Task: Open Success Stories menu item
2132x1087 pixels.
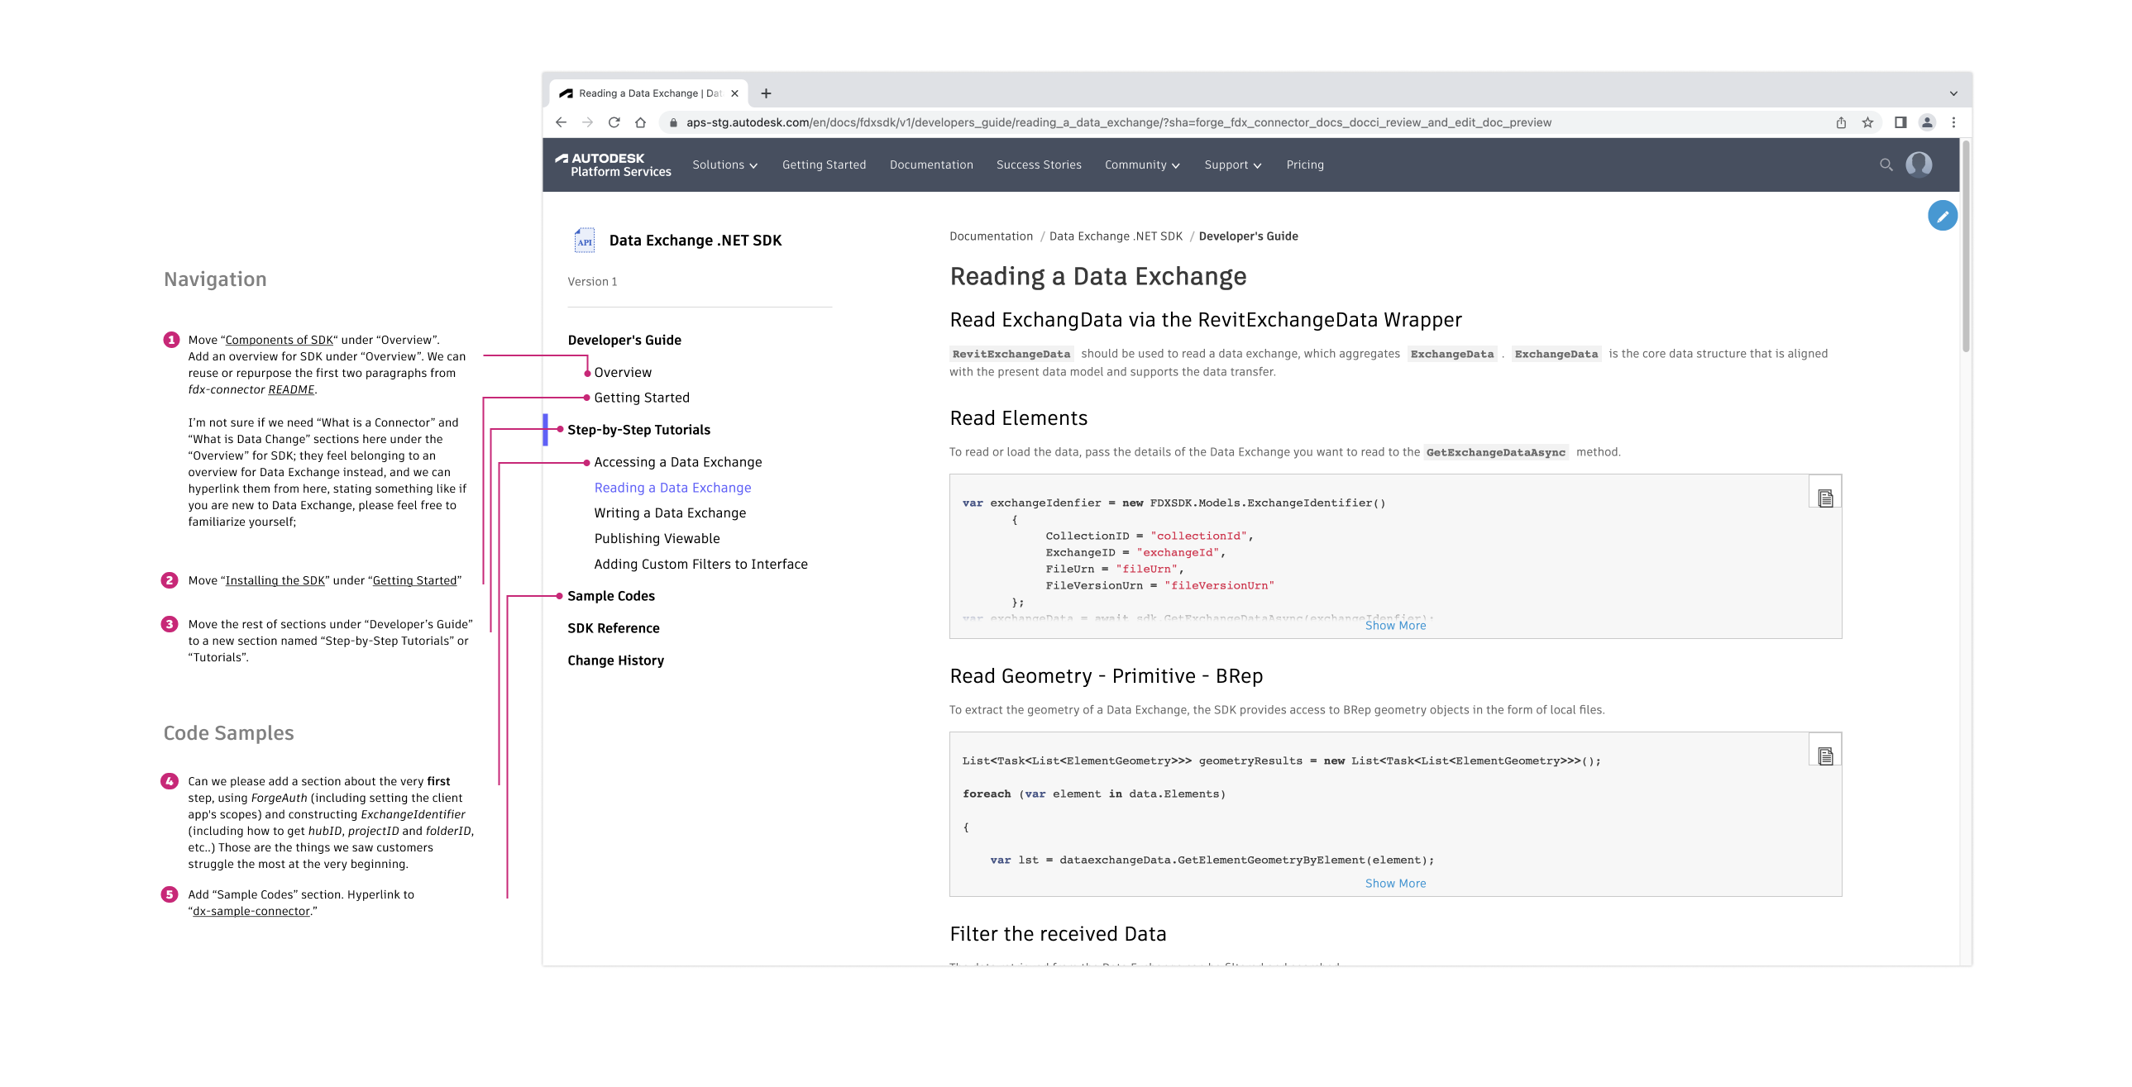Action: point(1039,164)
